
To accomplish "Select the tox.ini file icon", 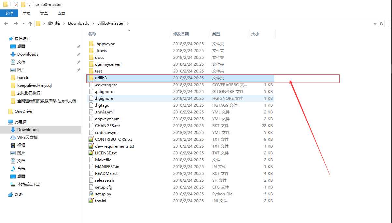I will pos(91,201).
